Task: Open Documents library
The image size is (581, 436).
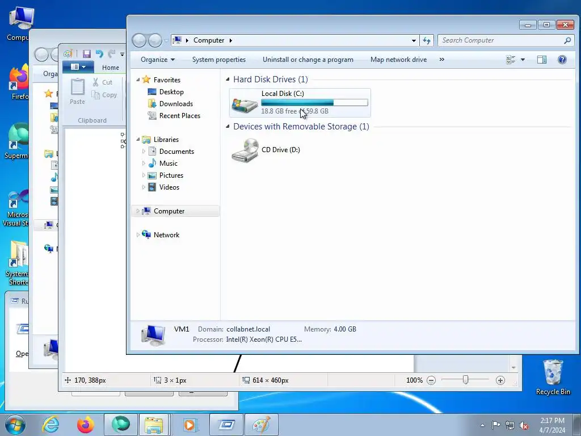Action: click(x=176, y=151)
